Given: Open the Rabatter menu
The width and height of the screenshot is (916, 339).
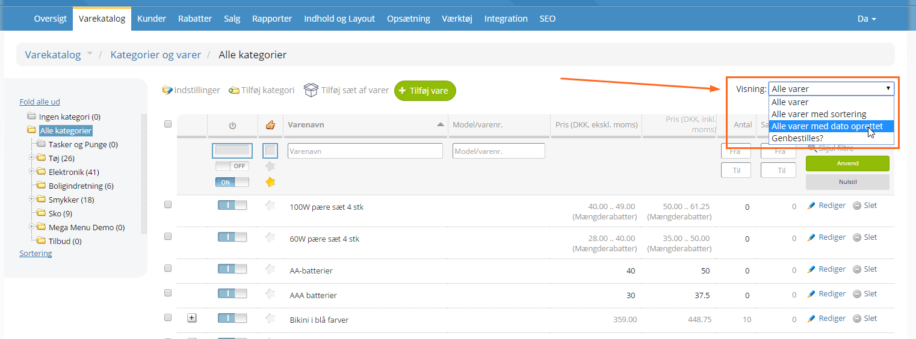Looking at the screenshot, I should coord(195,19).
